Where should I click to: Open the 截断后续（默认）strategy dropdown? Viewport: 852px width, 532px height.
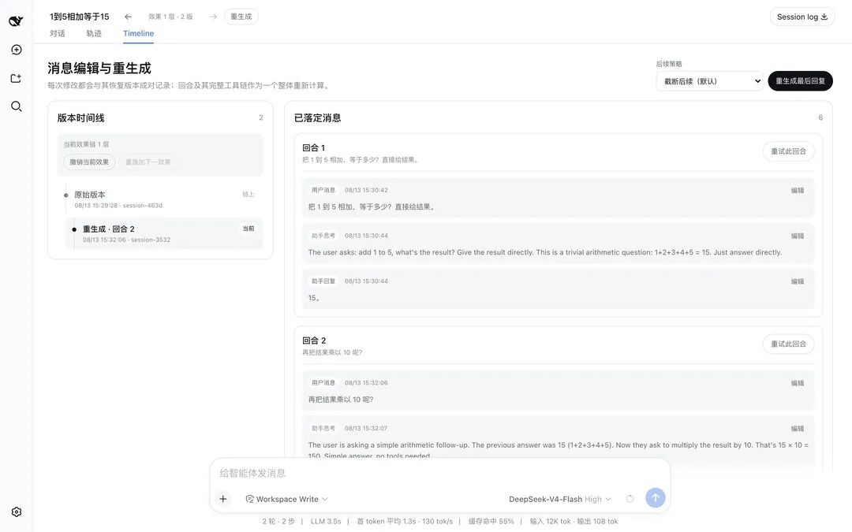(709, 81)
